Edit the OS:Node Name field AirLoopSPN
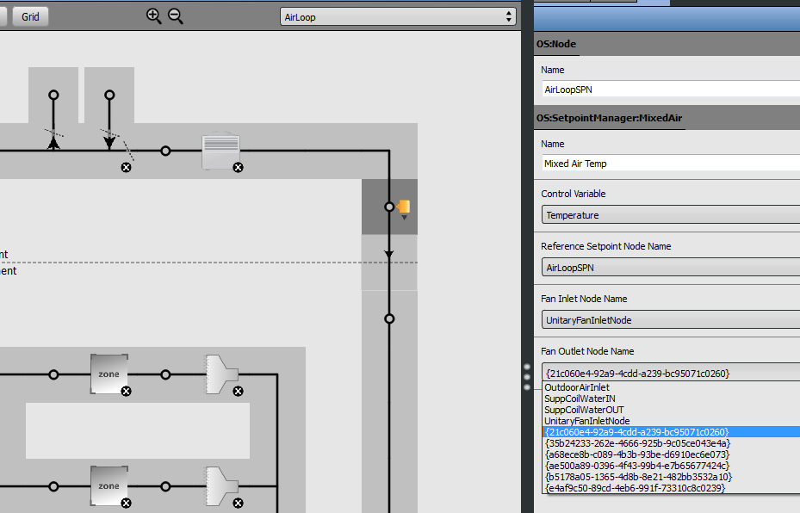This screenshot has height=513, width=800. coord(671,90)
